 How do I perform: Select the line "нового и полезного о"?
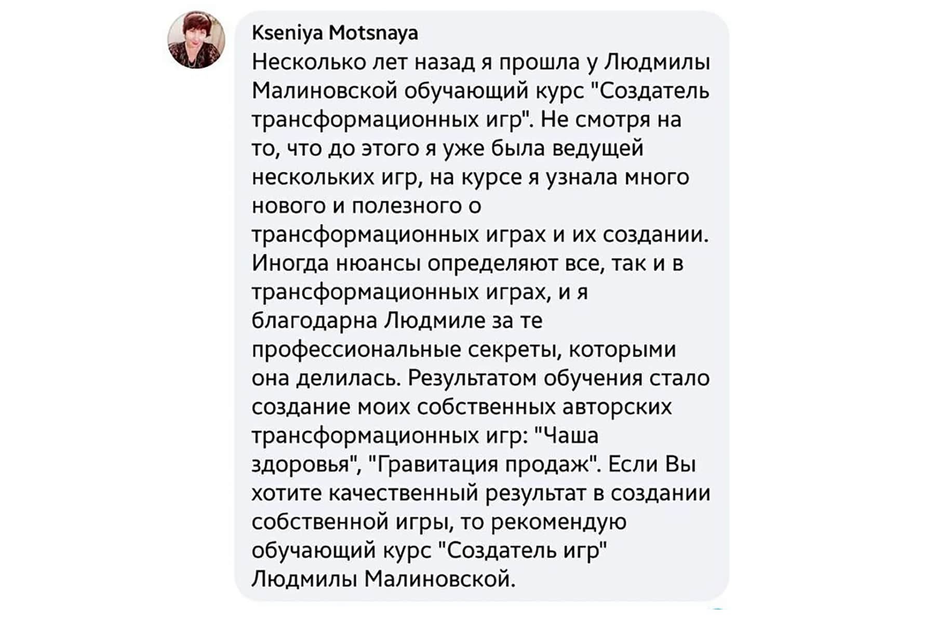click(x=367, y=206)
